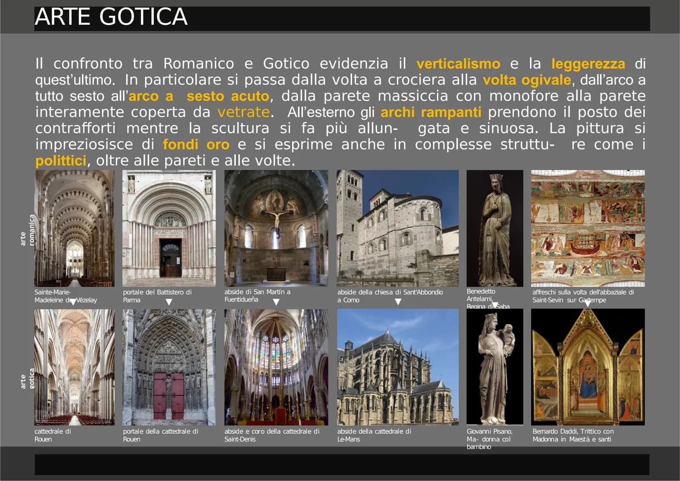
Task: Select the Regina di Saba statue image
Action: coord(495,228)
